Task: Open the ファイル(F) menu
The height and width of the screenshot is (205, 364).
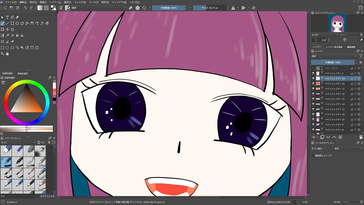Action: coord(11,2)
